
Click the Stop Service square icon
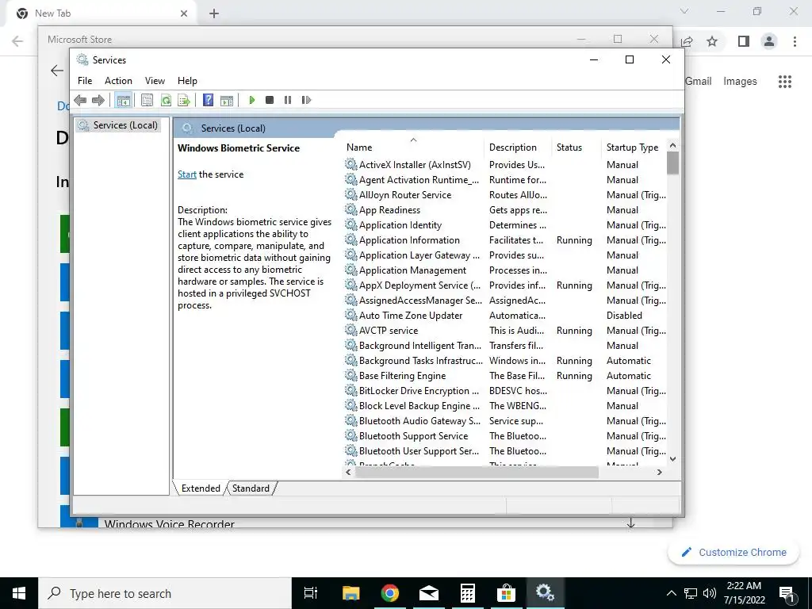coord(270,100)
